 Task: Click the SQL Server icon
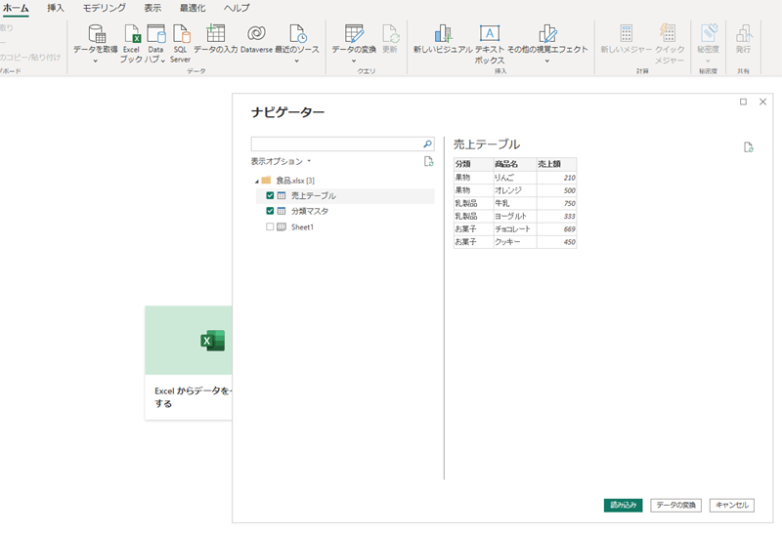point(181,35)
